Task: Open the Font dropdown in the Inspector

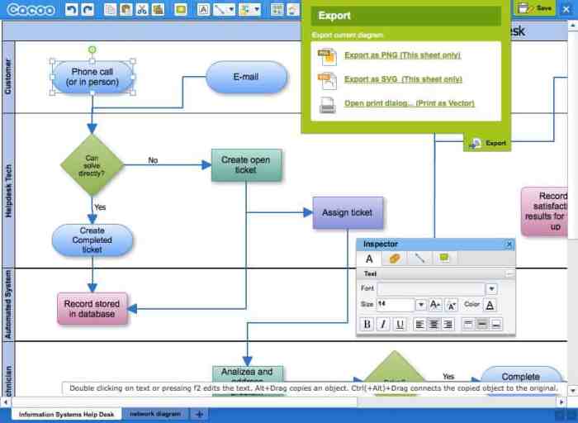Action: click(491, 289)
